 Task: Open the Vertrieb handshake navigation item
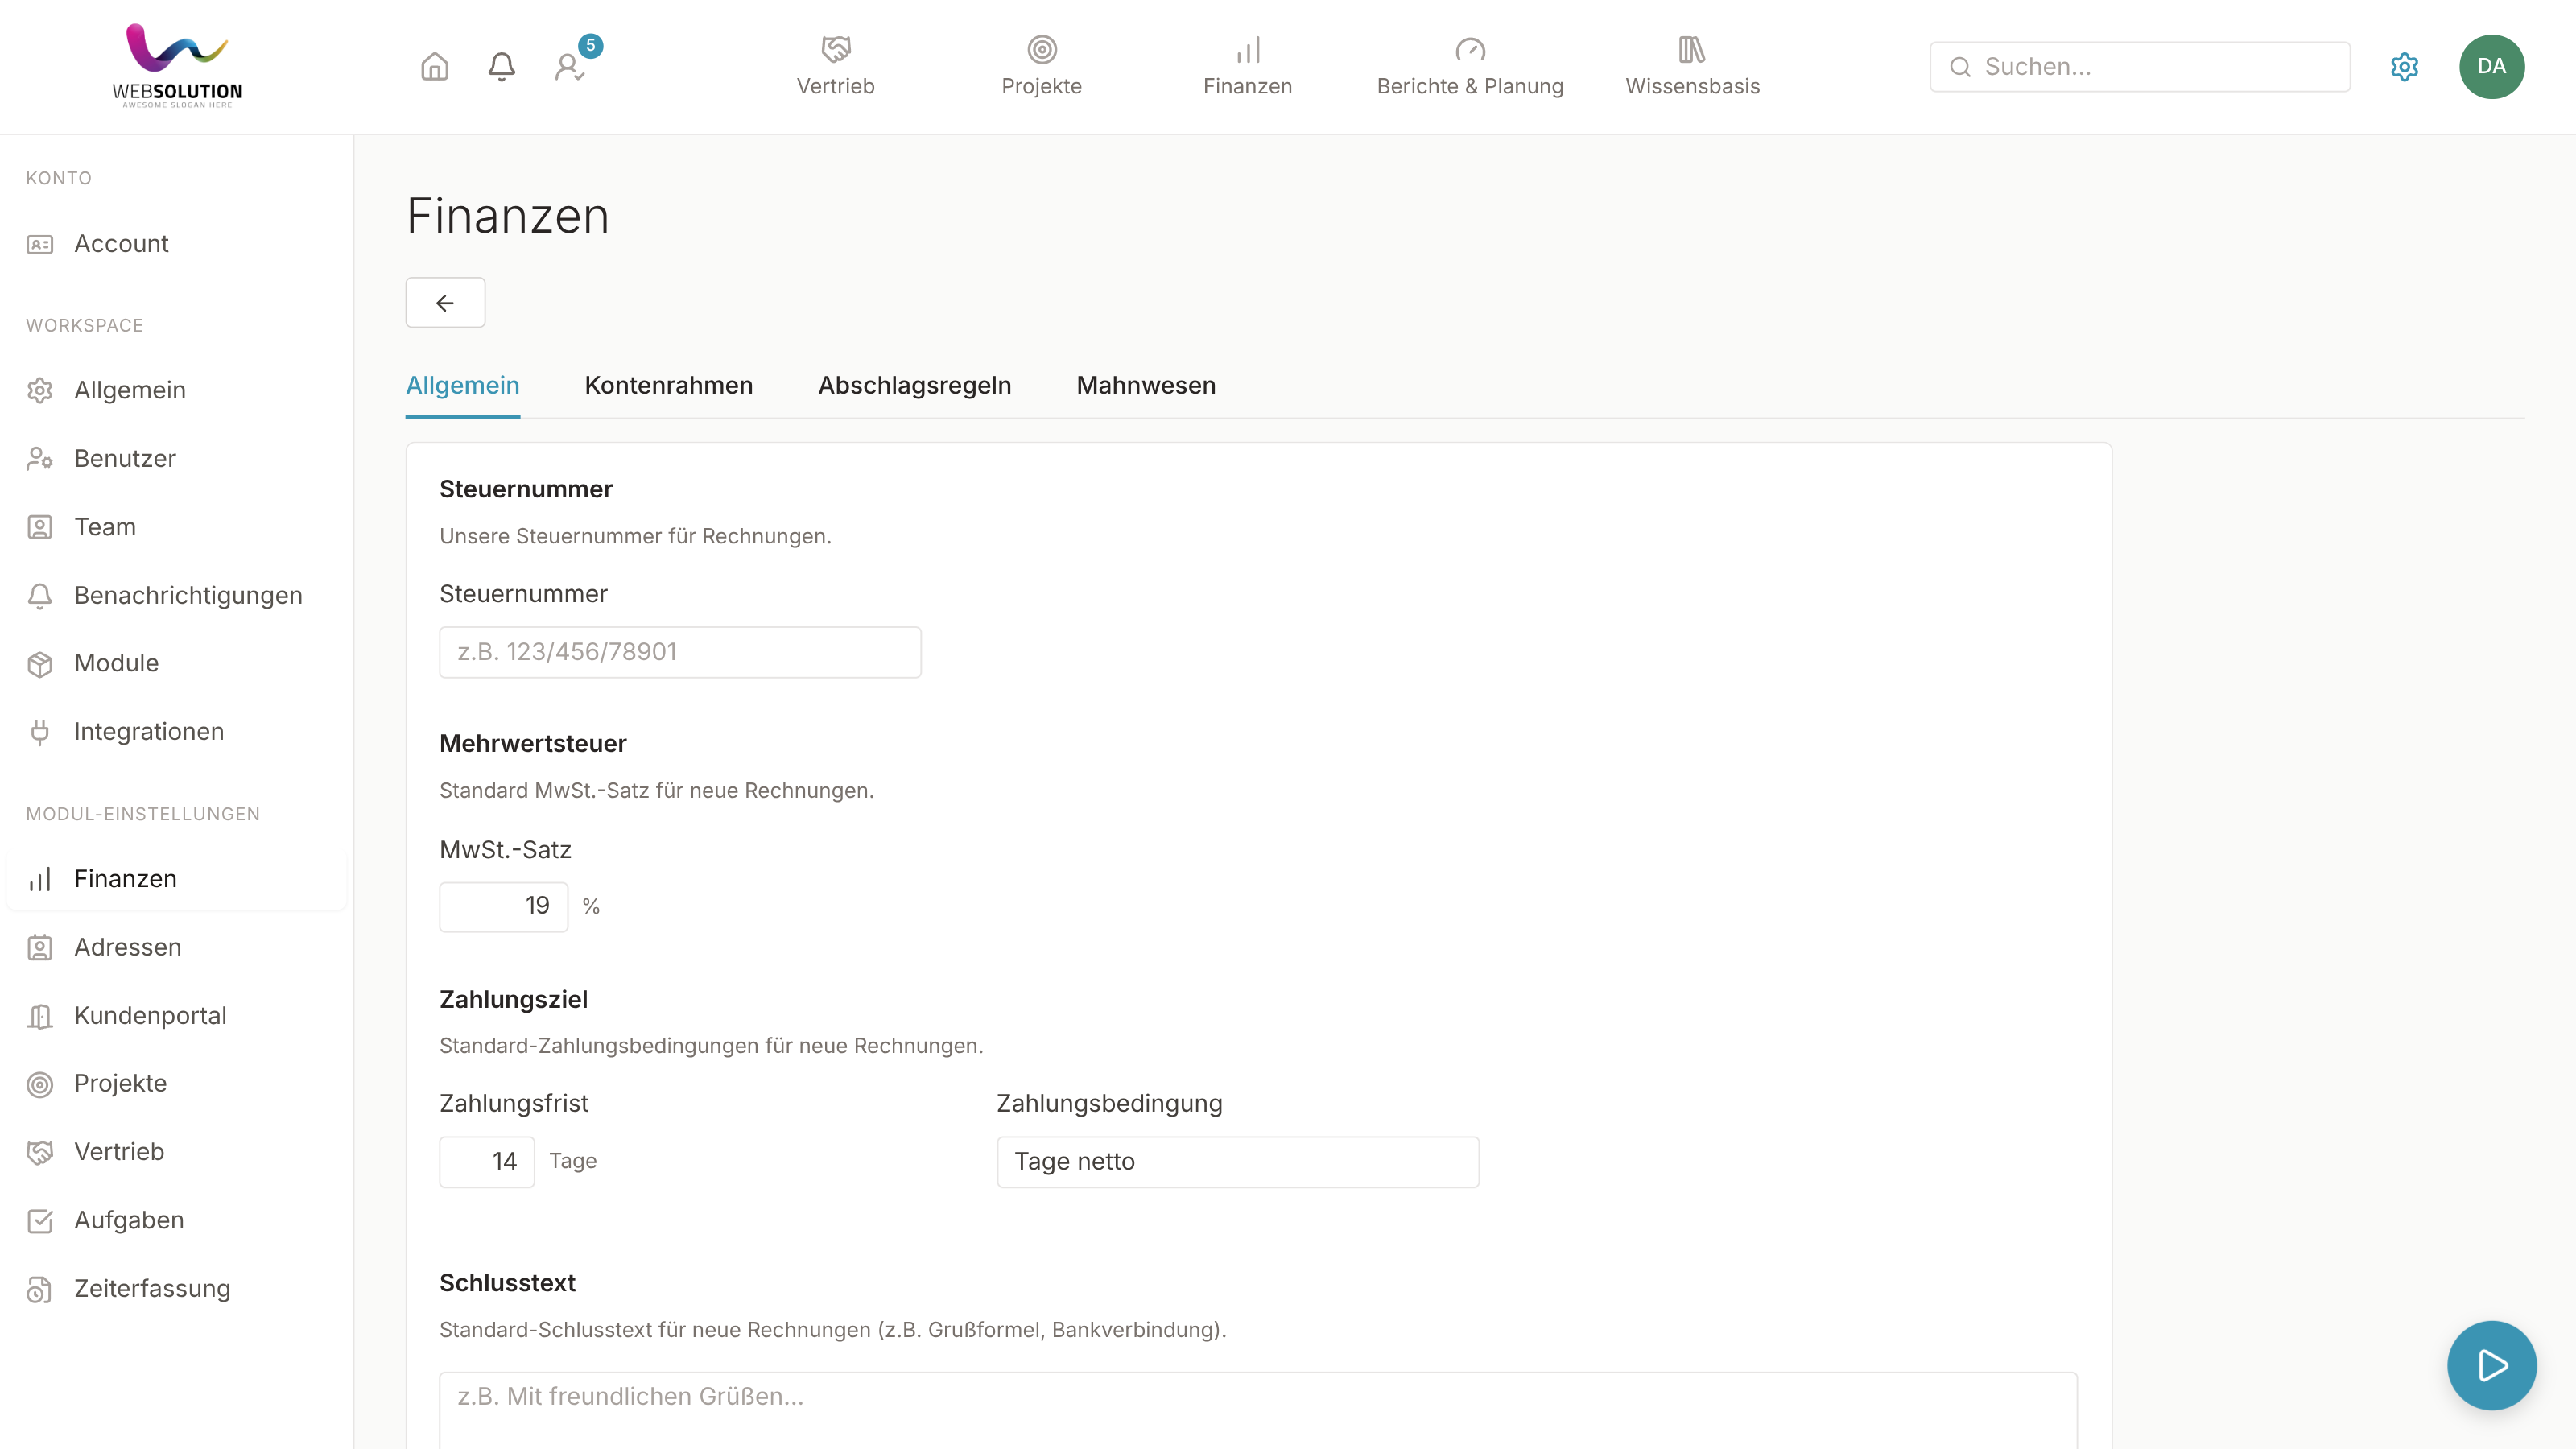click(835, 66)
